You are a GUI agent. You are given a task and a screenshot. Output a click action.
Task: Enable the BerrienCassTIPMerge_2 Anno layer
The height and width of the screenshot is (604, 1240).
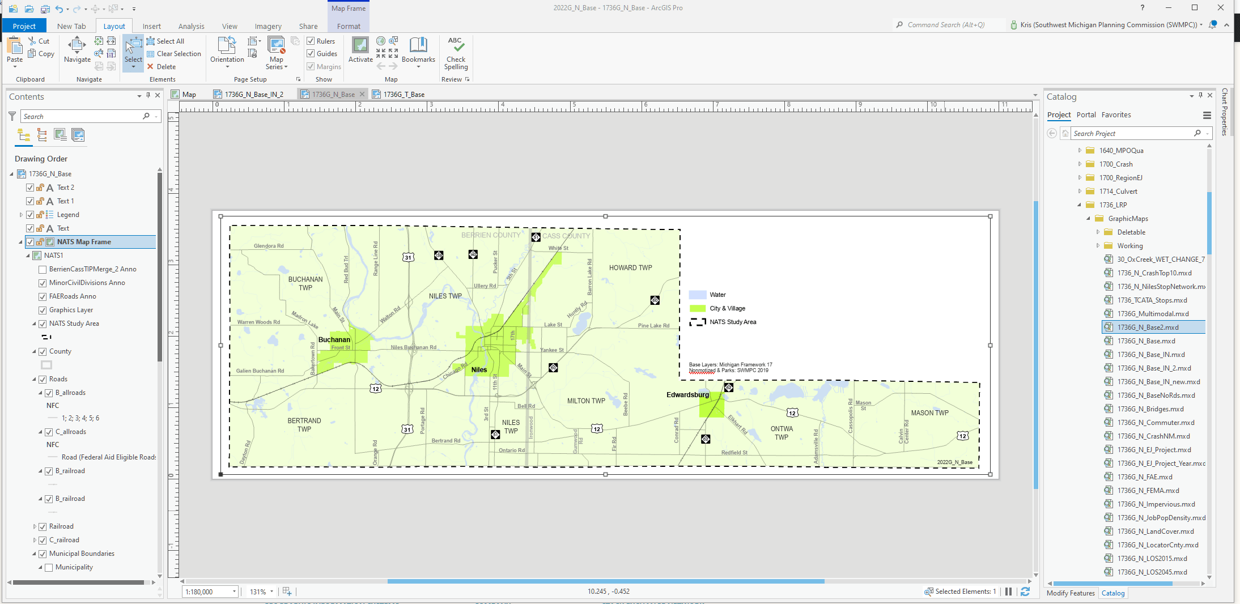(x=43, y=269)
